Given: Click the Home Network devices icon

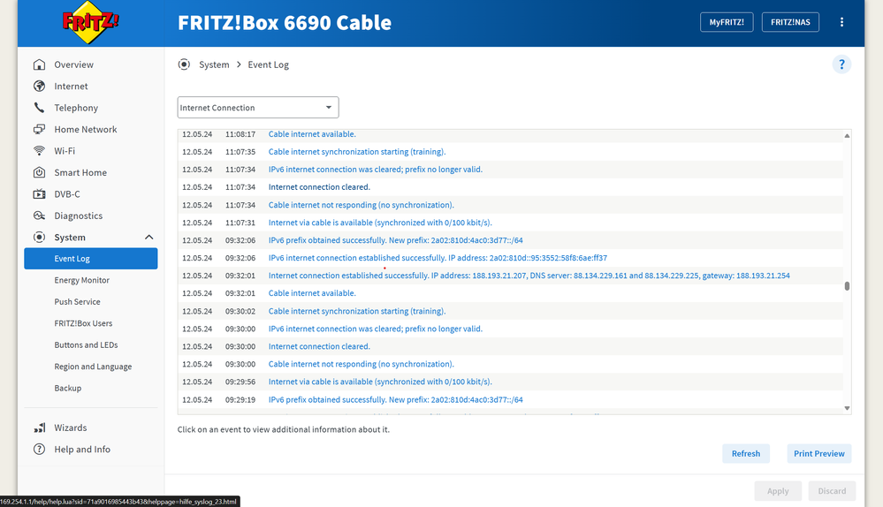Looking at the screenshot, I should point(39,130).
